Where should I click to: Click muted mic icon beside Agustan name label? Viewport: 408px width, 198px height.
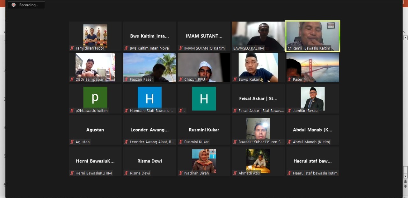click(72, 142)
